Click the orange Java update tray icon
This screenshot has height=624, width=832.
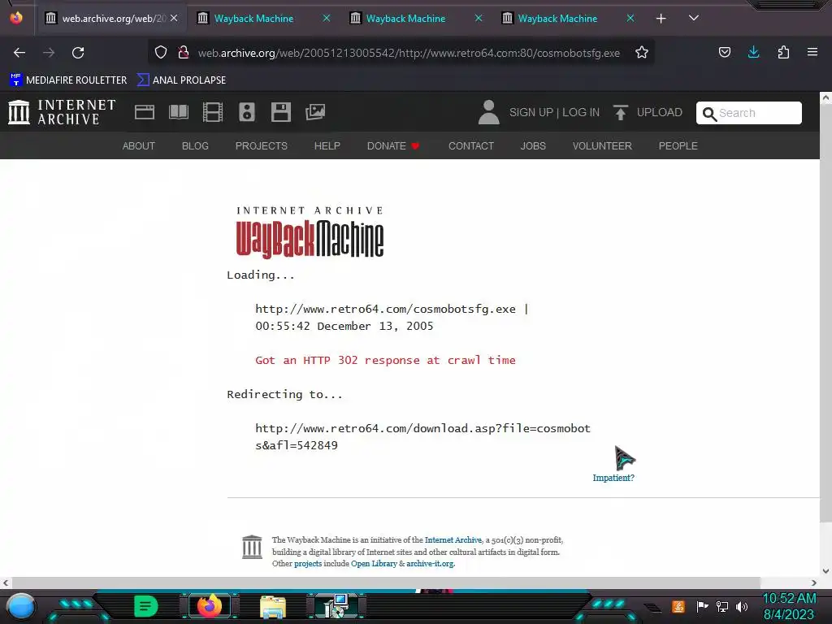[x=678, y=606]
